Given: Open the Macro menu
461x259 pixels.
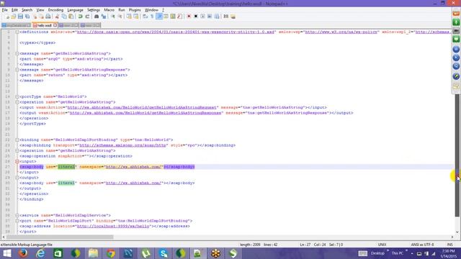Looking at the screenshot, I should pyautogui.click(x=109, y=9).
